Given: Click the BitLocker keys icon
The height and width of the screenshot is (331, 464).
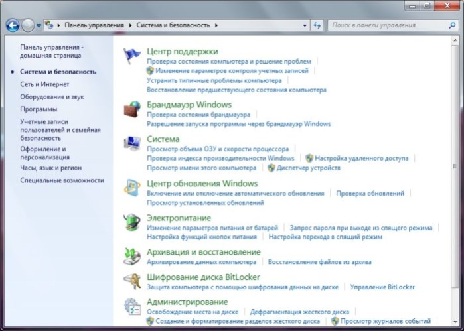Looking at the screenshot, I should (132, 281).
